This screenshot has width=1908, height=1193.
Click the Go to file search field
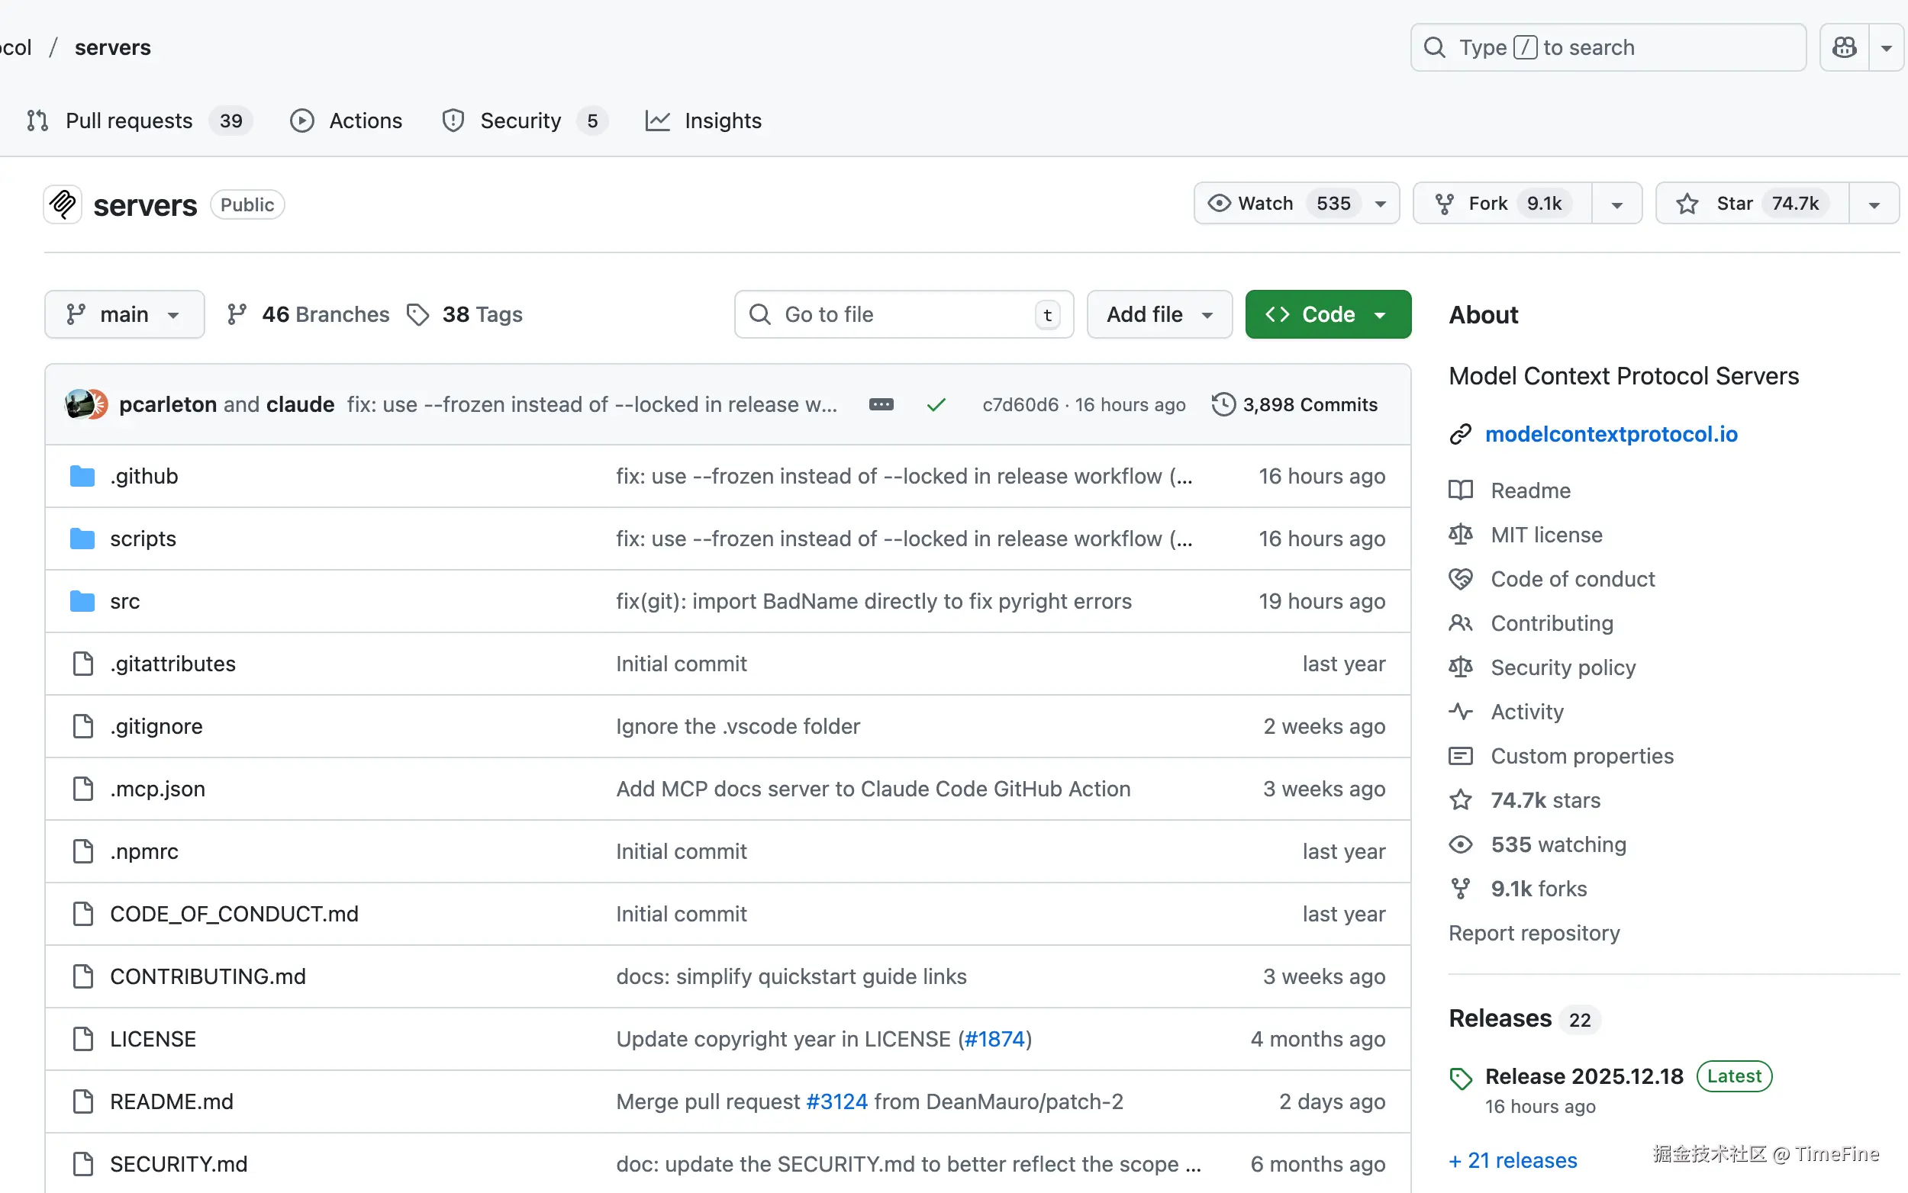902,315
